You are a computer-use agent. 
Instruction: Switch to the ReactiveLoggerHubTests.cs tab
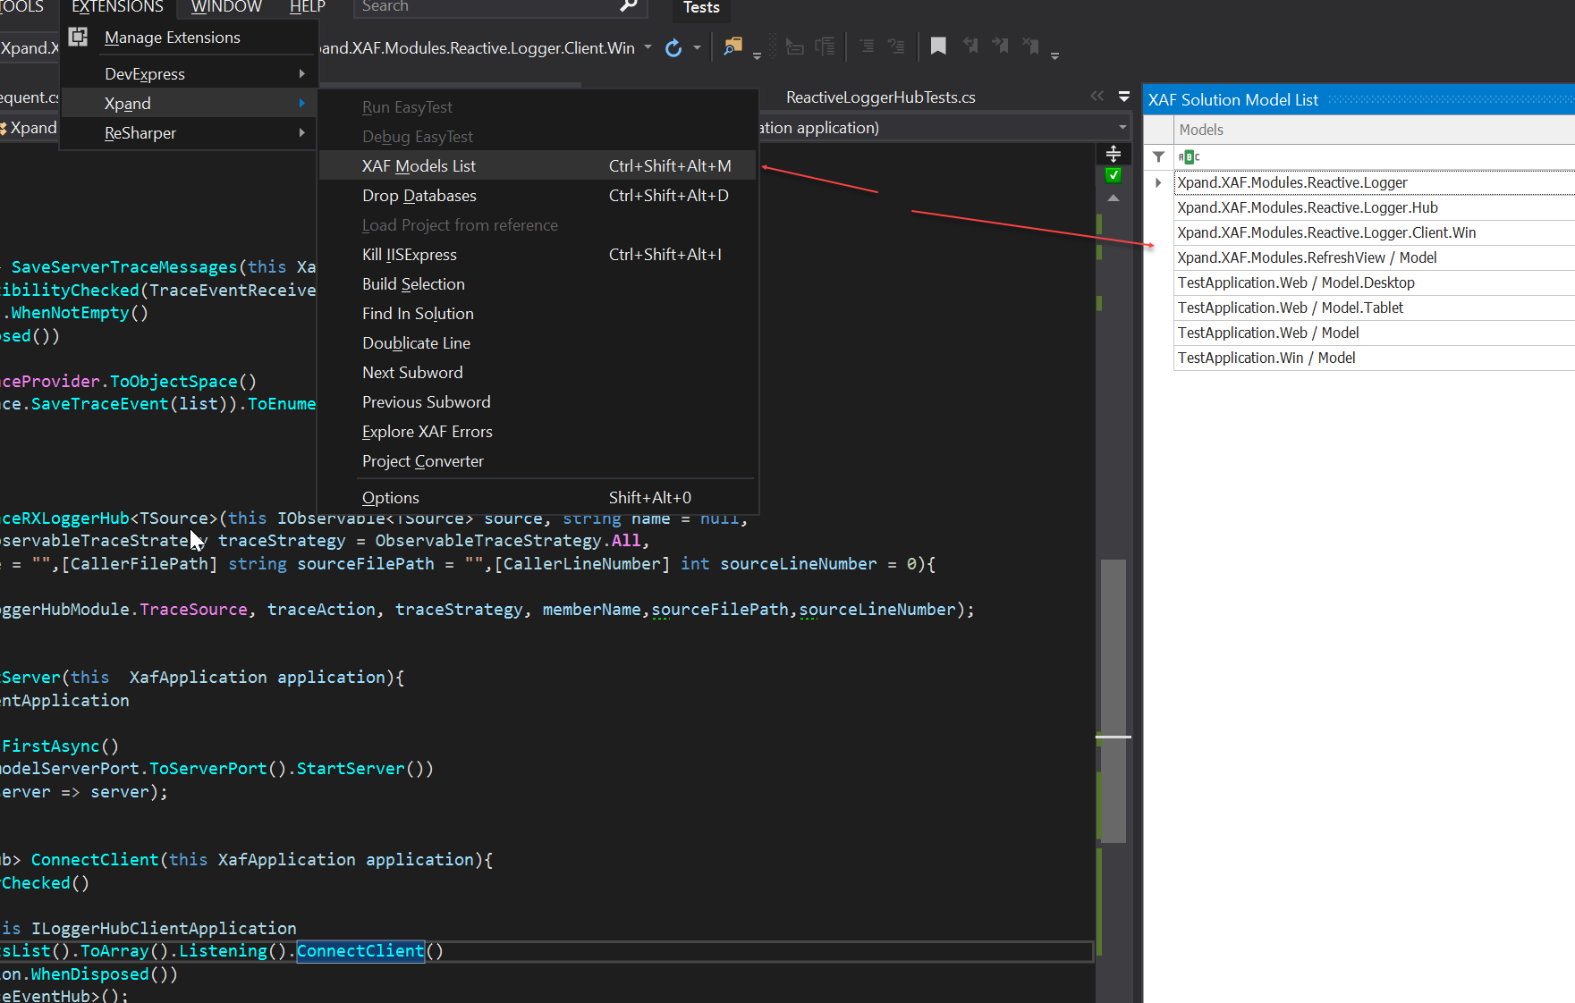880,97
